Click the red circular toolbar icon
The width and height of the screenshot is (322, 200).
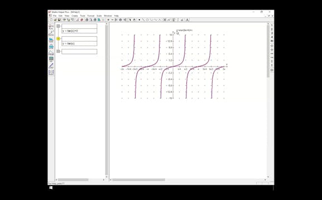pos(81,20)
